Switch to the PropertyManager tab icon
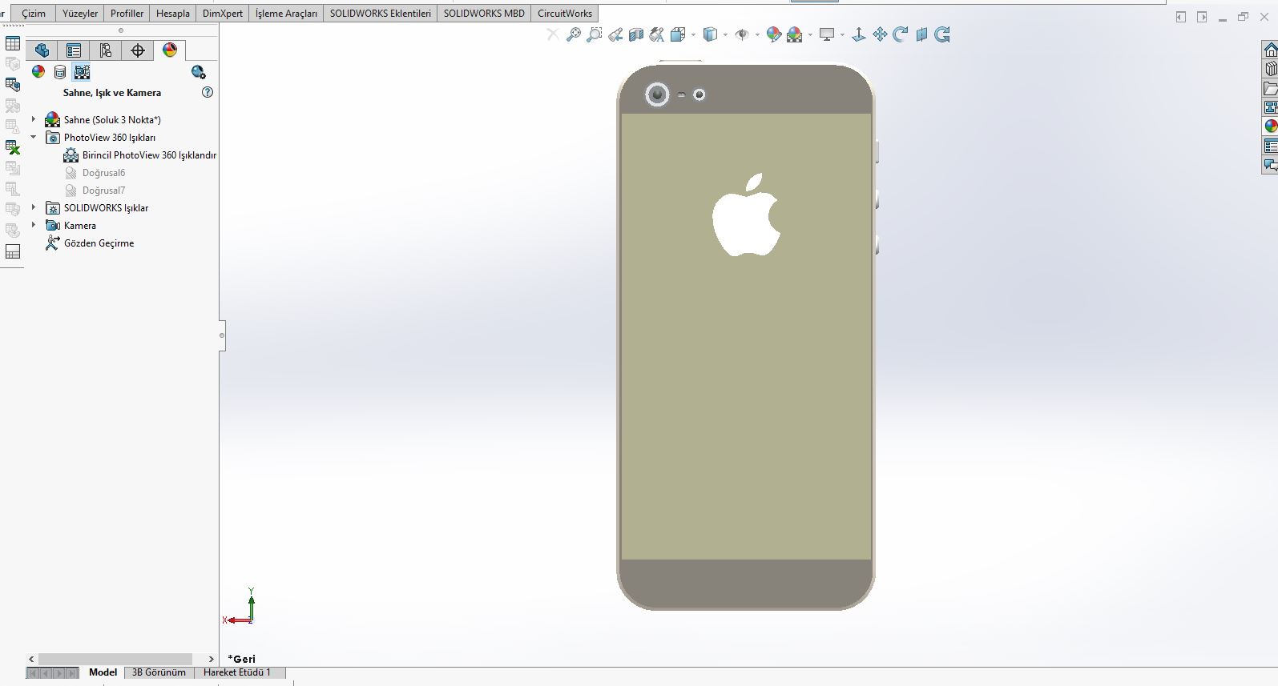Screen dimensions: 1278x686 tap(74, 50)
